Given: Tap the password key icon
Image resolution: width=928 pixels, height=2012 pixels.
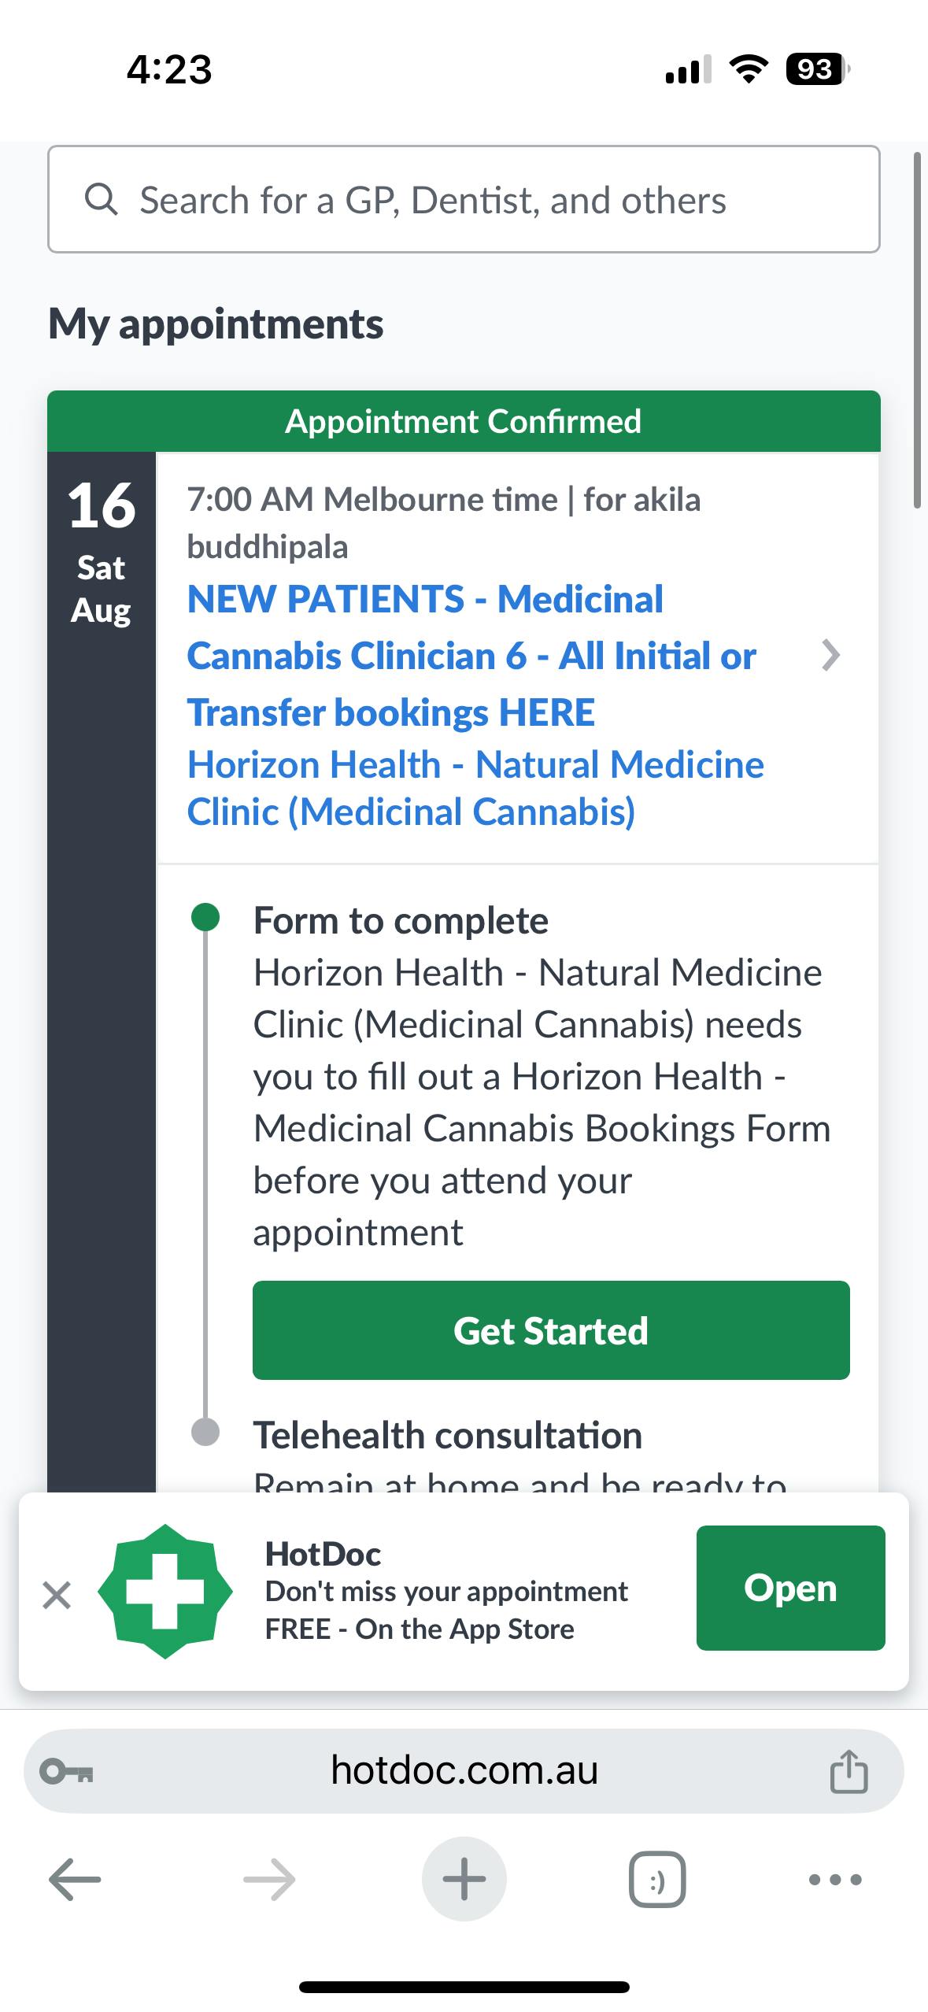Looking at the screenshot, I should point(68,1771).
